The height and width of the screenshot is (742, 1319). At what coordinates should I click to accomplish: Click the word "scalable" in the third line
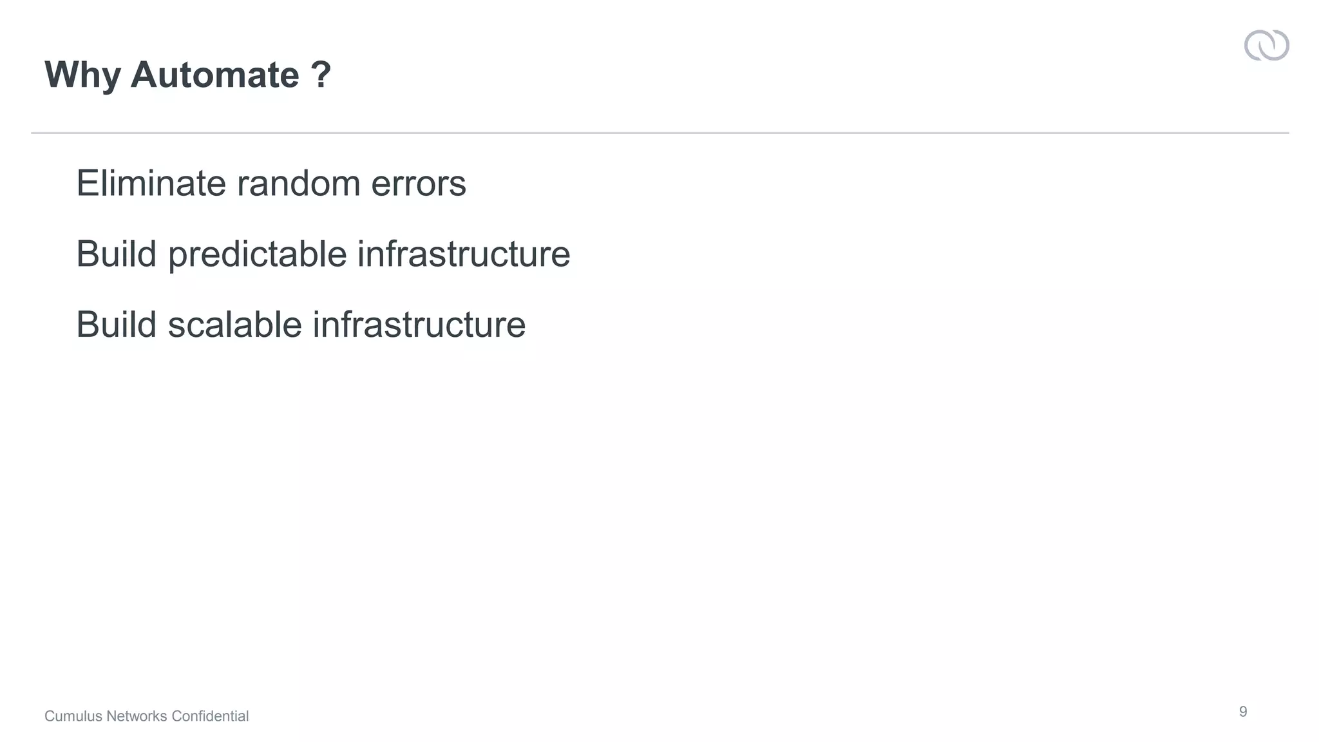coord(234,324)
